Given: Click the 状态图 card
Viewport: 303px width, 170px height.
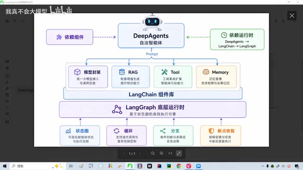Looking at the screenshot, I should tap(80, 136).
